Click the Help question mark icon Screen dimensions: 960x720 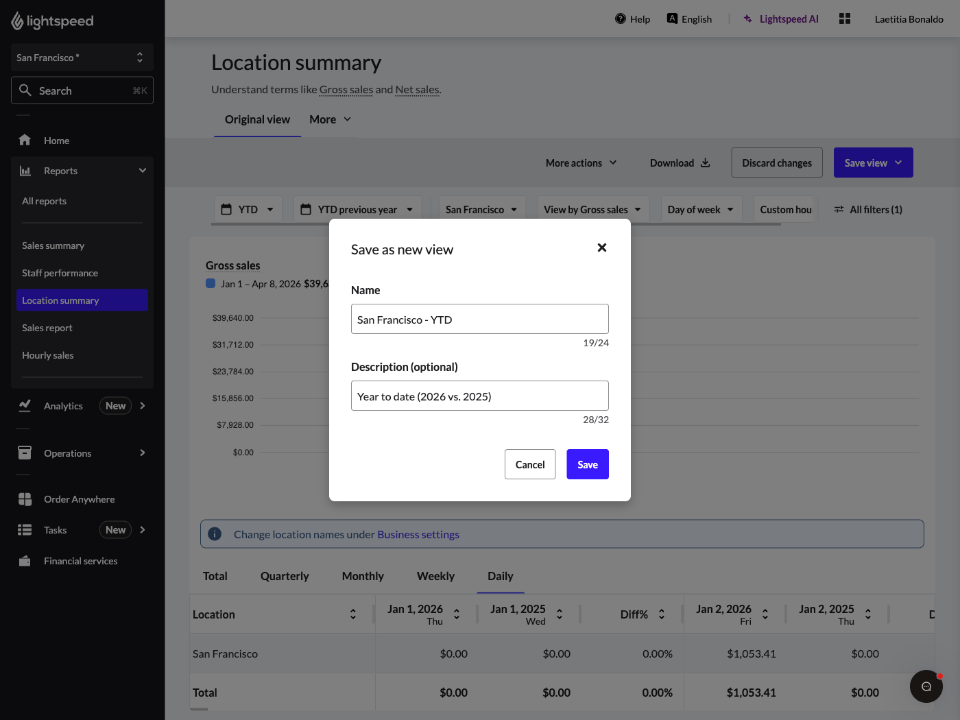tap(620, 19)
